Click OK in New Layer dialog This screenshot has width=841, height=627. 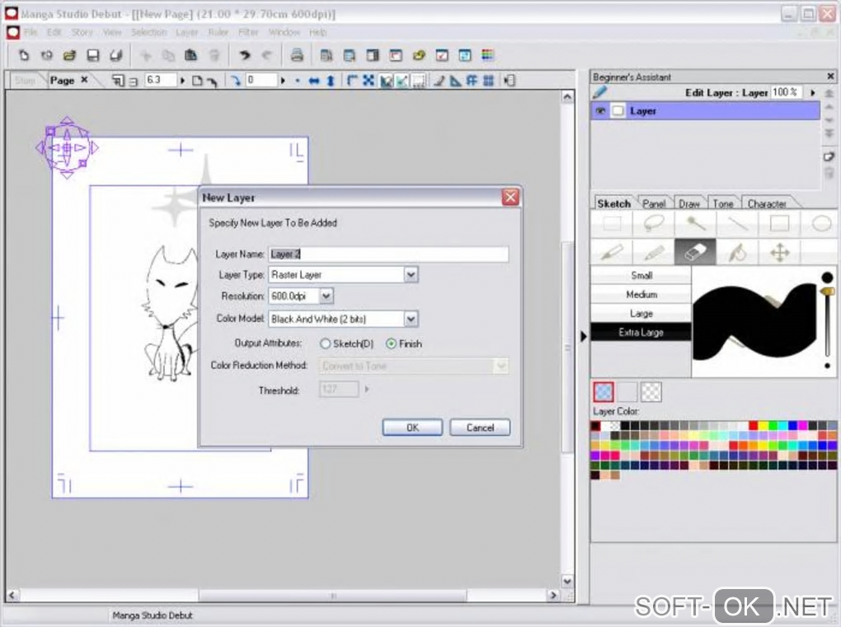tap(412, 428)
